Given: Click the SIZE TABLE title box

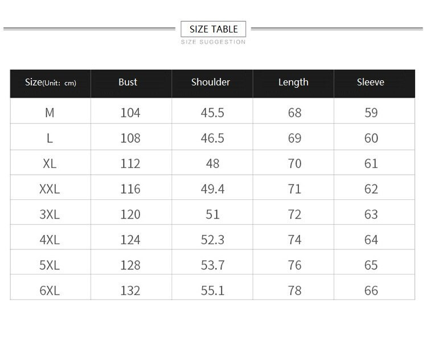Looking at the screenshot, I should coord(213,29).
